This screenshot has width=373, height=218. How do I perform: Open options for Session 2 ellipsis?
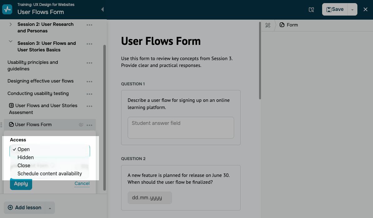tap(90, 25)
